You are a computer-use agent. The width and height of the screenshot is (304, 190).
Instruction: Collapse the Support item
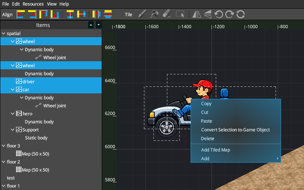pos(13,130)
